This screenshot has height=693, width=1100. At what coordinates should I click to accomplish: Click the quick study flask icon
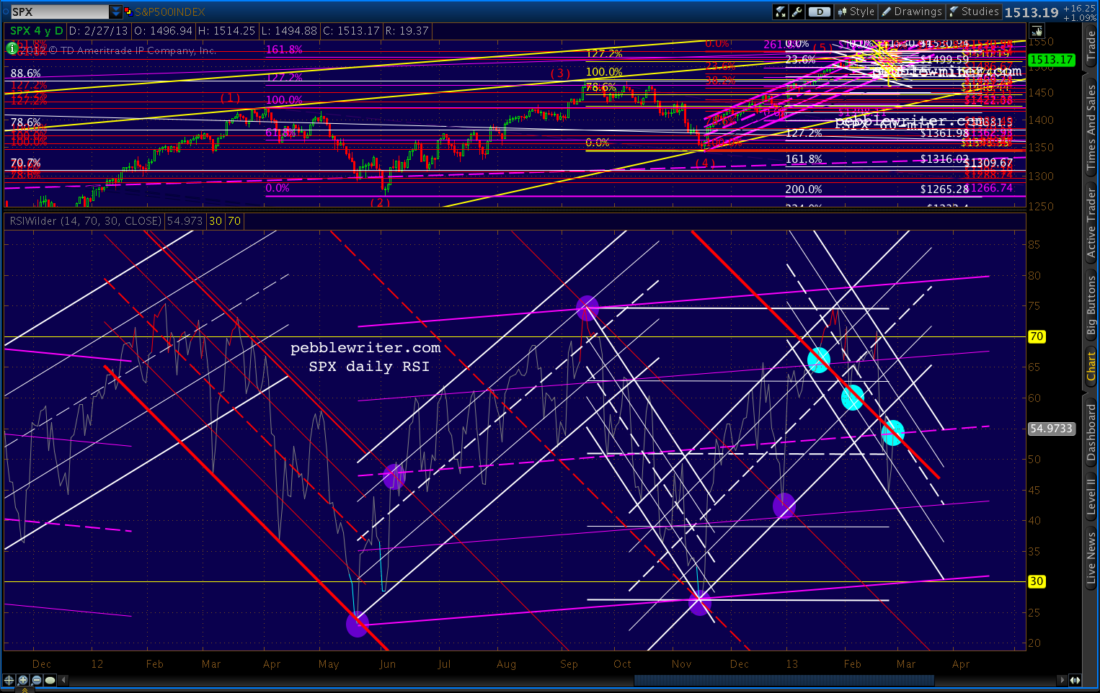(x=781, y=12)
